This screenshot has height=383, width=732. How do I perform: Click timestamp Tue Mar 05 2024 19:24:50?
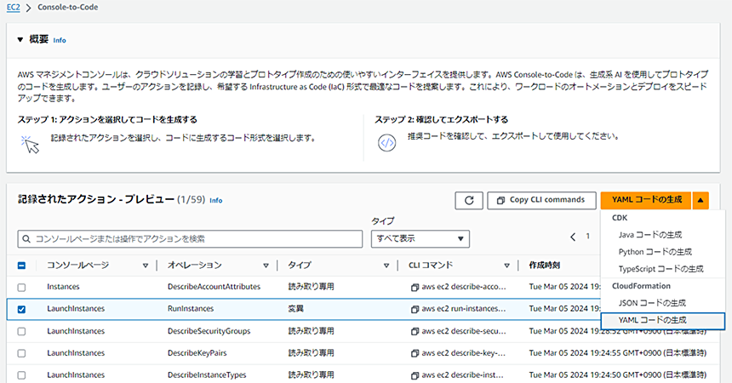(618, 375)
